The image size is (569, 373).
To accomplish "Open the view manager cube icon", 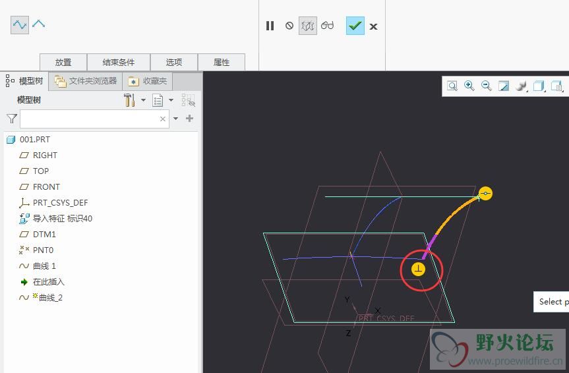I will 556,86.
